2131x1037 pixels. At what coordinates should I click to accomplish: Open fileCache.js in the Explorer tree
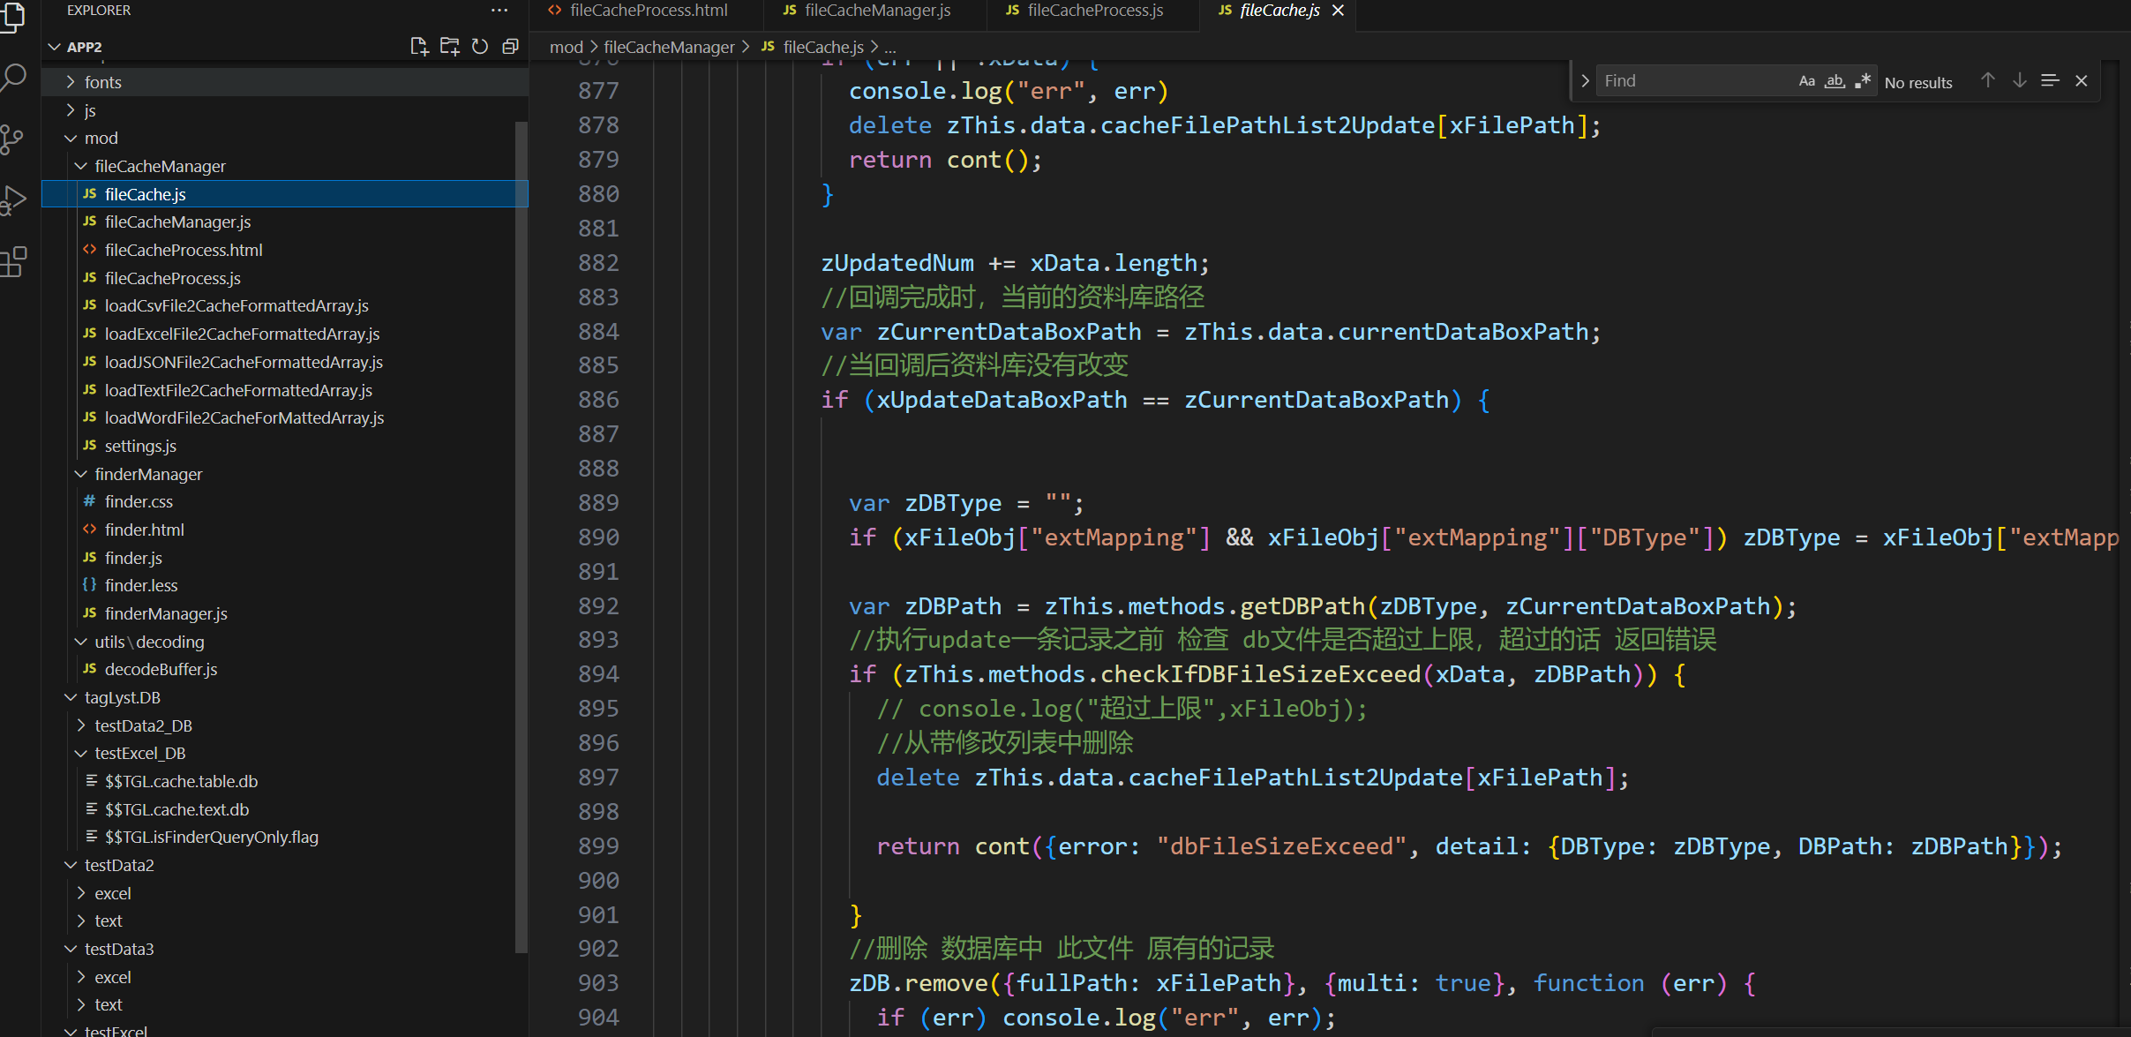pyautogui.click(x=284, y=194)
